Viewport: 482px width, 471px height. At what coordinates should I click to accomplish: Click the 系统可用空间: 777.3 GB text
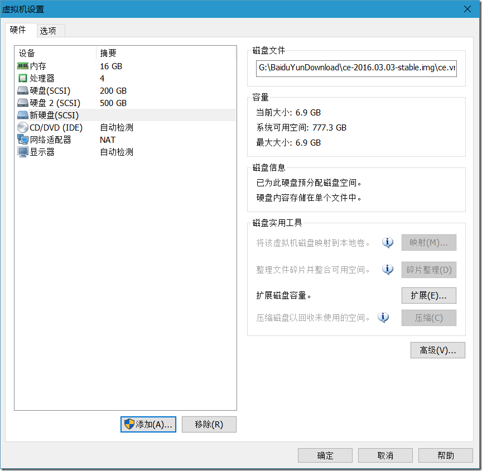[x=301, y=128]
